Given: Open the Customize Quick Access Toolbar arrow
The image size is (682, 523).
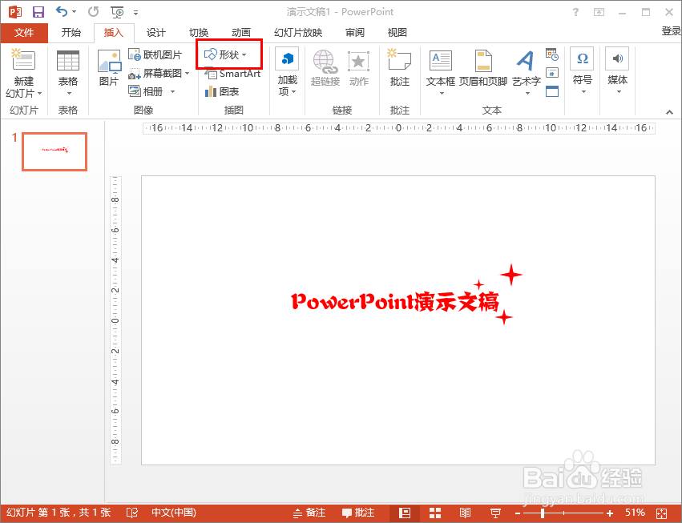Looking at the screenshot, I should [136, 13].
